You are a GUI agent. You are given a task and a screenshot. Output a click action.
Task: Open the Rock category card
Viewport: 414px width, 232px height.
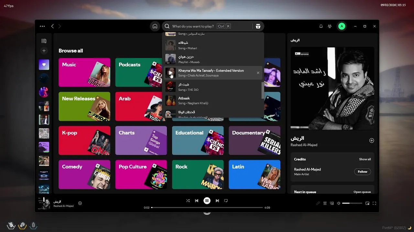(198, 174)
